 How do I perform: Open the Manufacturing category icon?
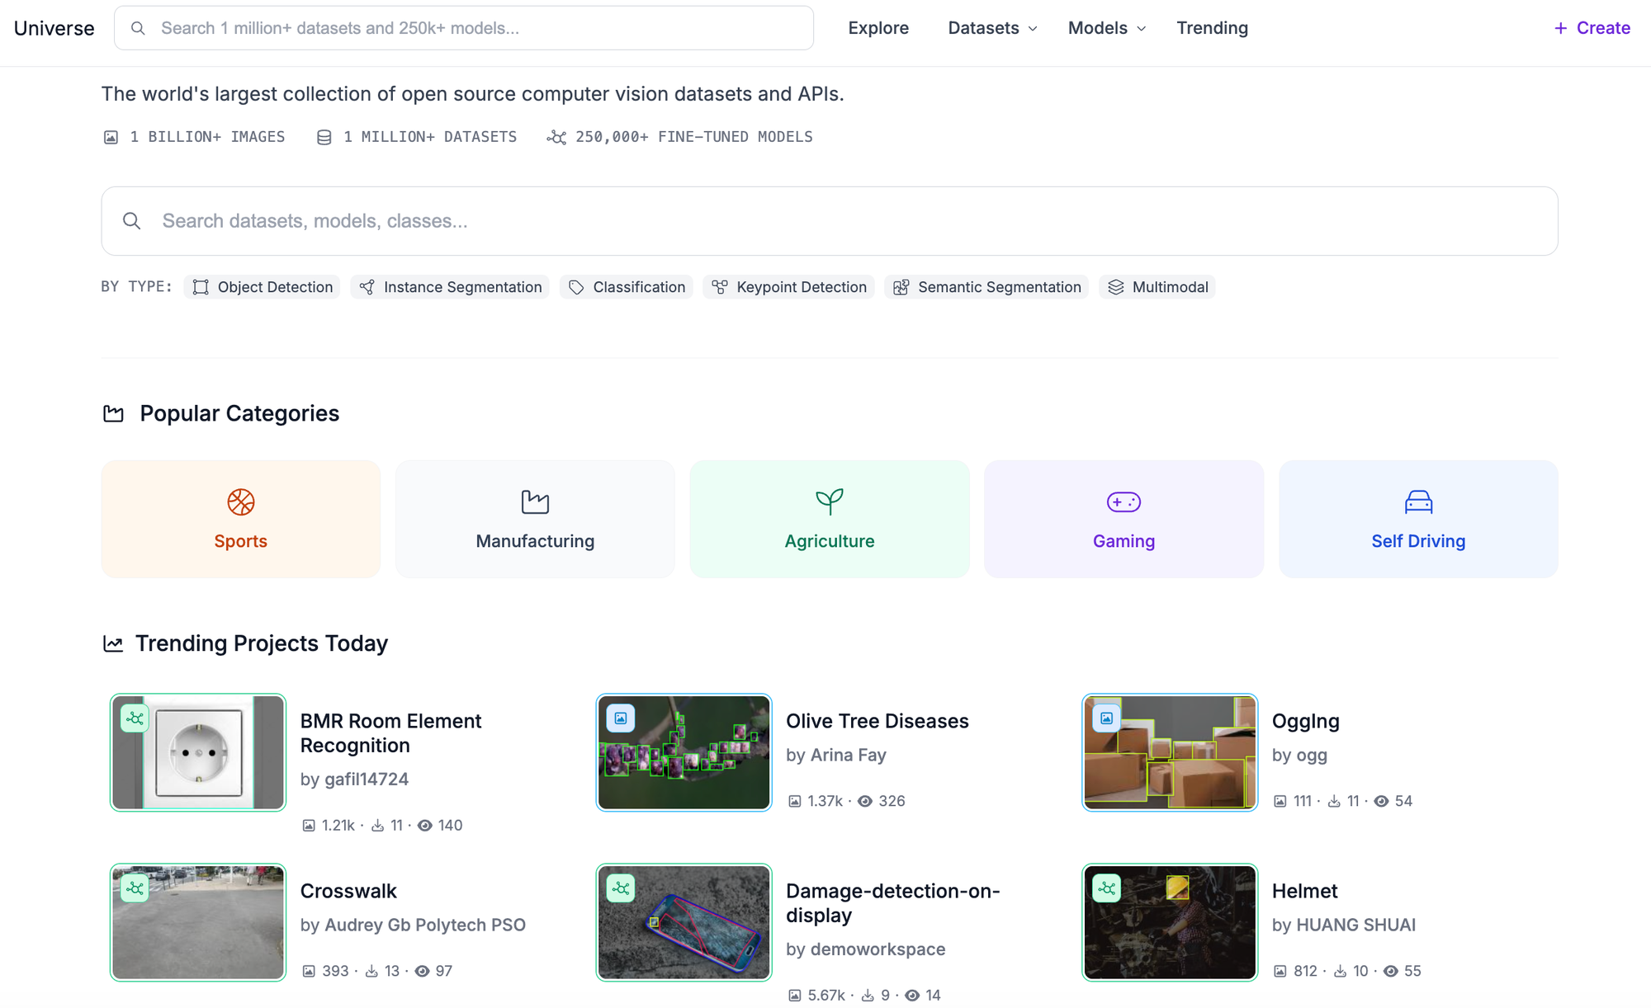[535, 502]
